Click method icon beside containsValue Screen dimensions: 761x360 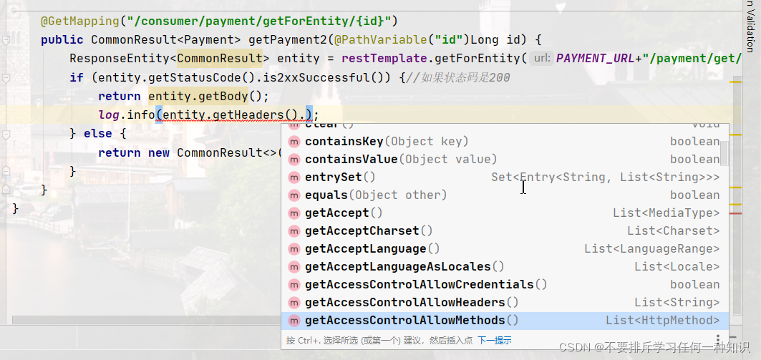click(294, 160)
